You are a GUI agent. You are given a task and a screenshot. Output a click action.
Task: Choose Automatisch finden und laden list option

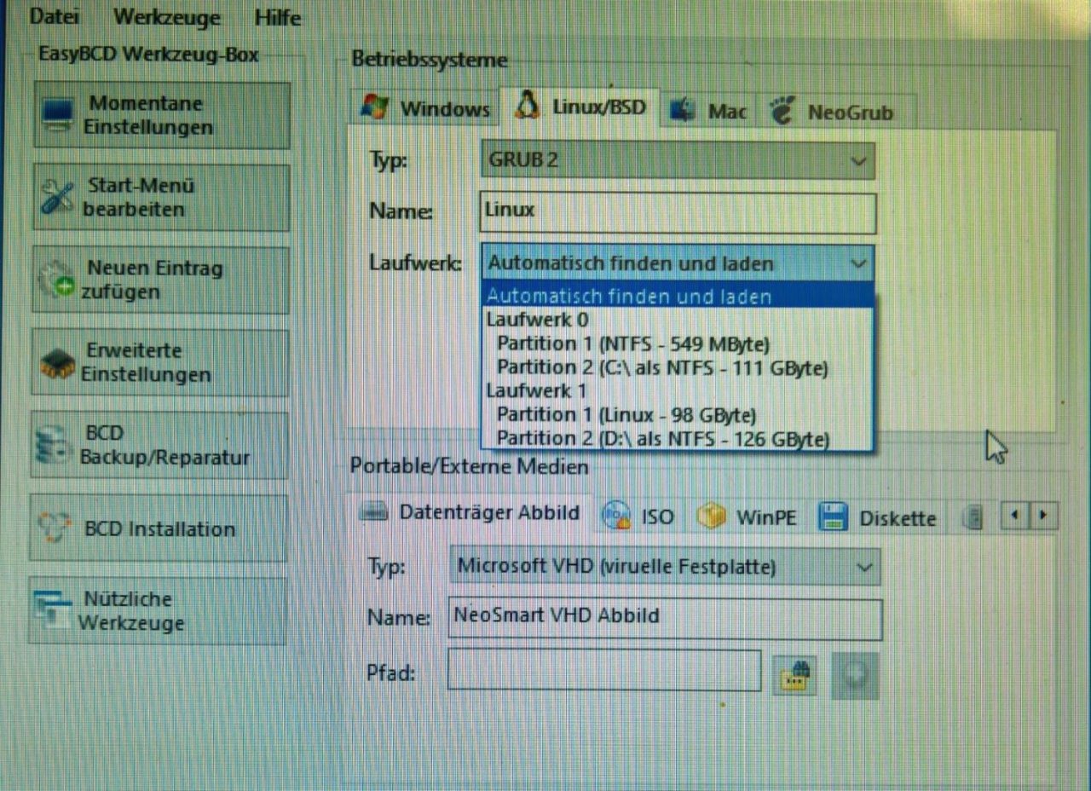(678, 297)
